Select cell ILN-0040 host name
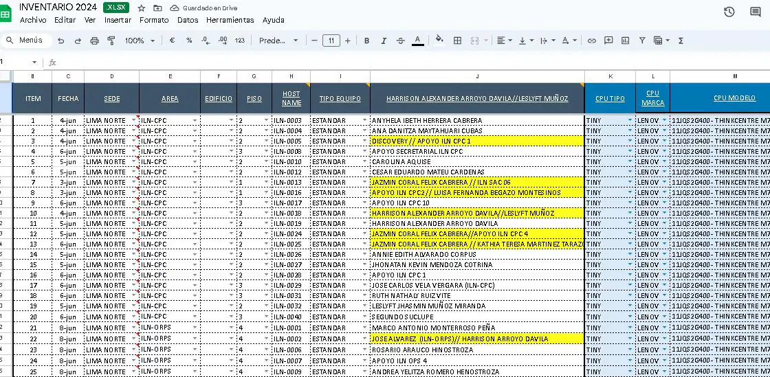 click(291, 317)
